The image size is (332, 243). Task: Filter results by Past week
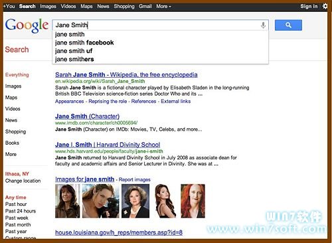tap(17, 218)
